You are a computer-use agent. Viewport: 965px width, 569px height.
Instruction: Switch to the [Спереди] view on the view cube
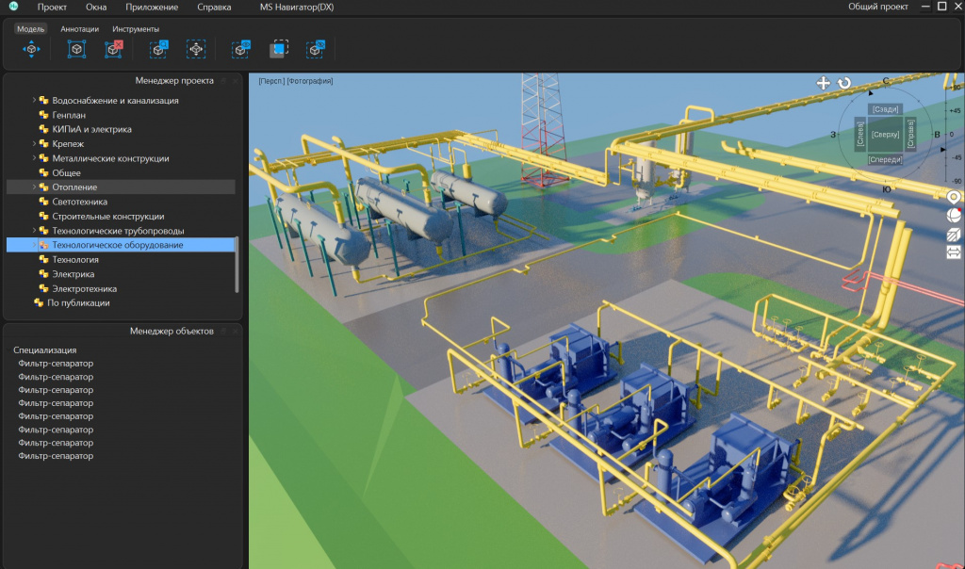[x=885, y=159]
